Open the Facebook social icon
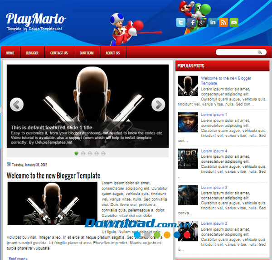The height and width of the screenshot is (260, 272). [x=192, y=23]
